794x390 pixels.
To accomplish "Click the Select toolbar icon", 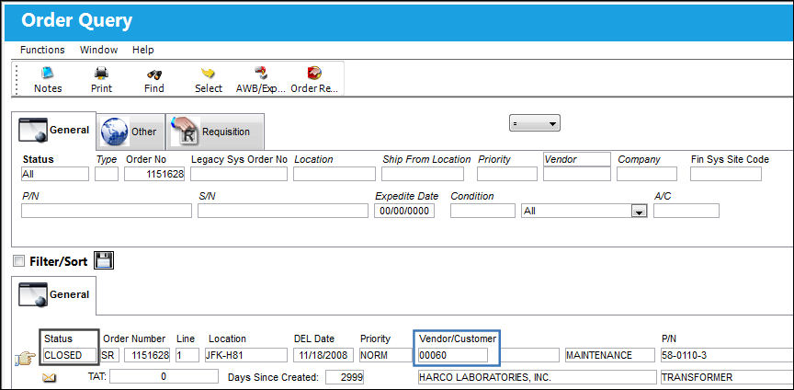I will coord(208,80).
